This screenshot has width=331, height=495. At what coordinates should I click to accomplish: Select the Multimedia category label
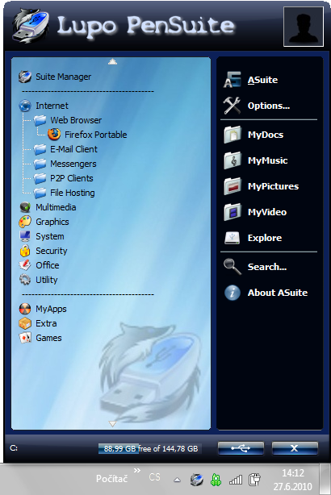[56, 207]
